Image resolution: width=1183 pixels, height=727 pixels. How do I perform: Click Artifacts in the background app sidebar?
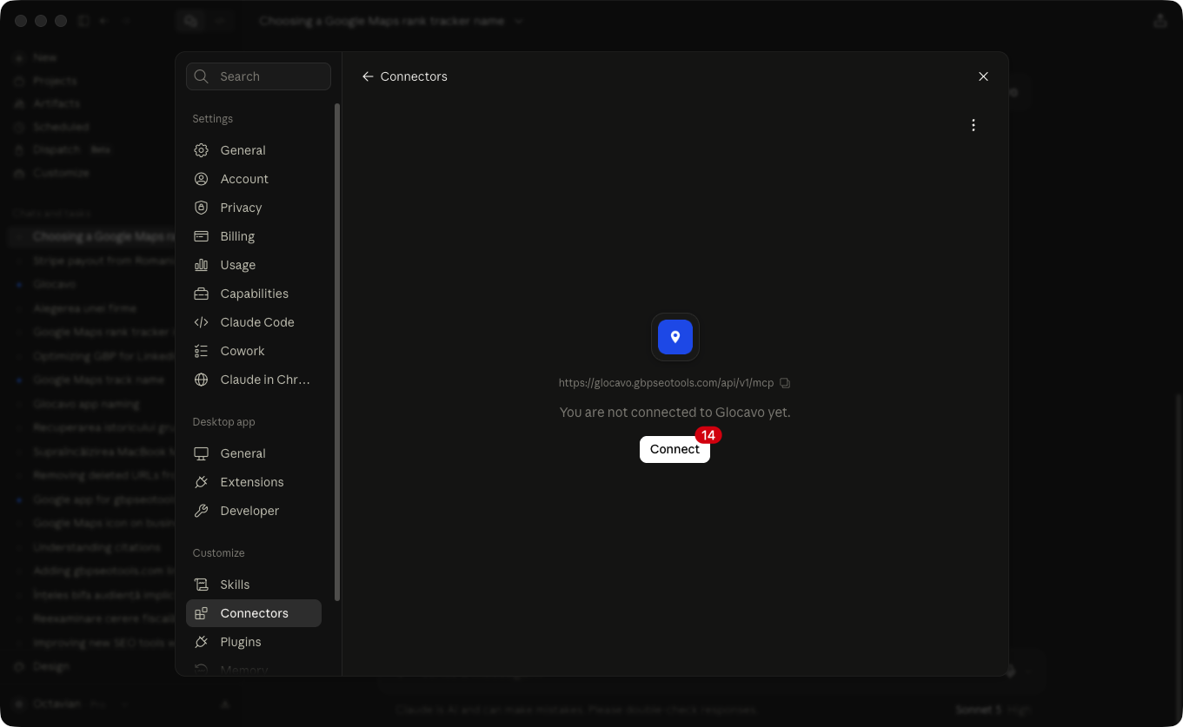pyautogui.click(x=56, y=103)
